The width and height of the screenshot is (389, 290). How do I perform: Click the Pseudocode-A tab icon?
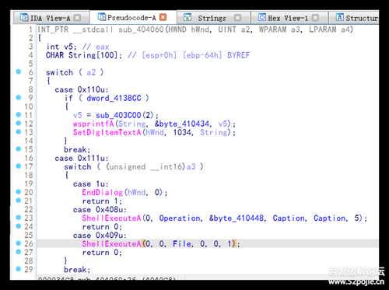click(102, 17)
